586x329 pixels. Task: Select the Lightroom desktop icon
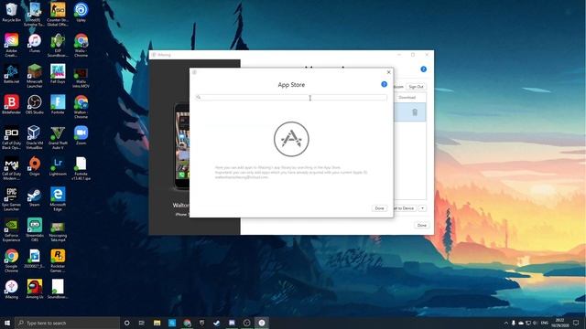58,166
